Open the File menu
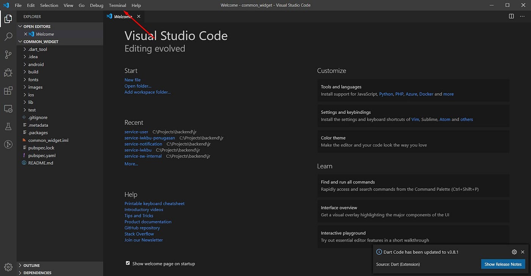Image resolution: width=531 pixels, height=276 pixels. point(18,5)
